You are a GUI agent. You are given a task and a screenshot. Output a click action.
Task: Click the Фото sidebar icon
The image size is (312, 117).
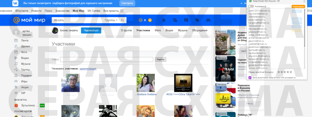(16, 52)
